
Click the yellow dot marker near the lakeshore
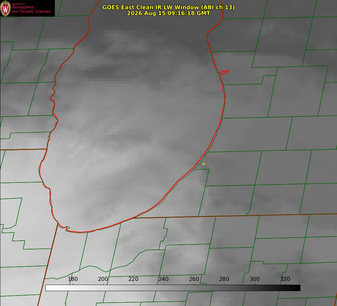[204, 164]
